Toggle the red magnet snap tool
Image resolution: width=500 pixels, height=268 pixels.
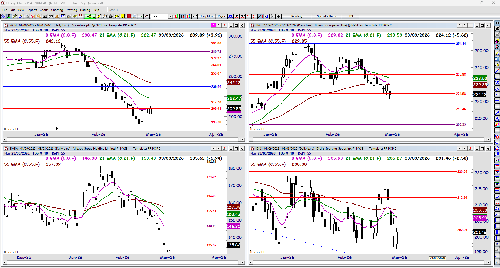point(497,47)
